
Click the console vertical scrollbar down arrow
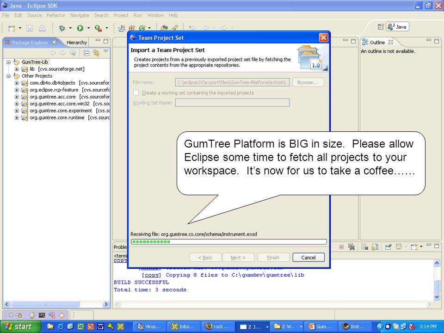click(437, 296)
